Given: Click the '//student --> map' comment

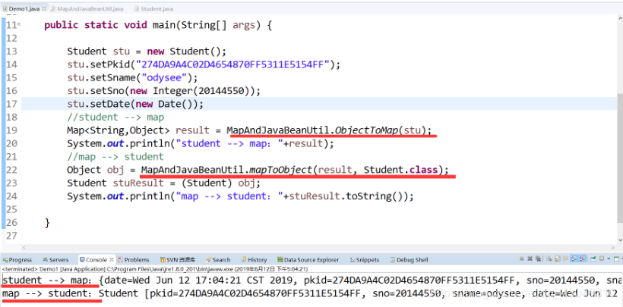Looking at the screenshot, I should coord(115,117).
